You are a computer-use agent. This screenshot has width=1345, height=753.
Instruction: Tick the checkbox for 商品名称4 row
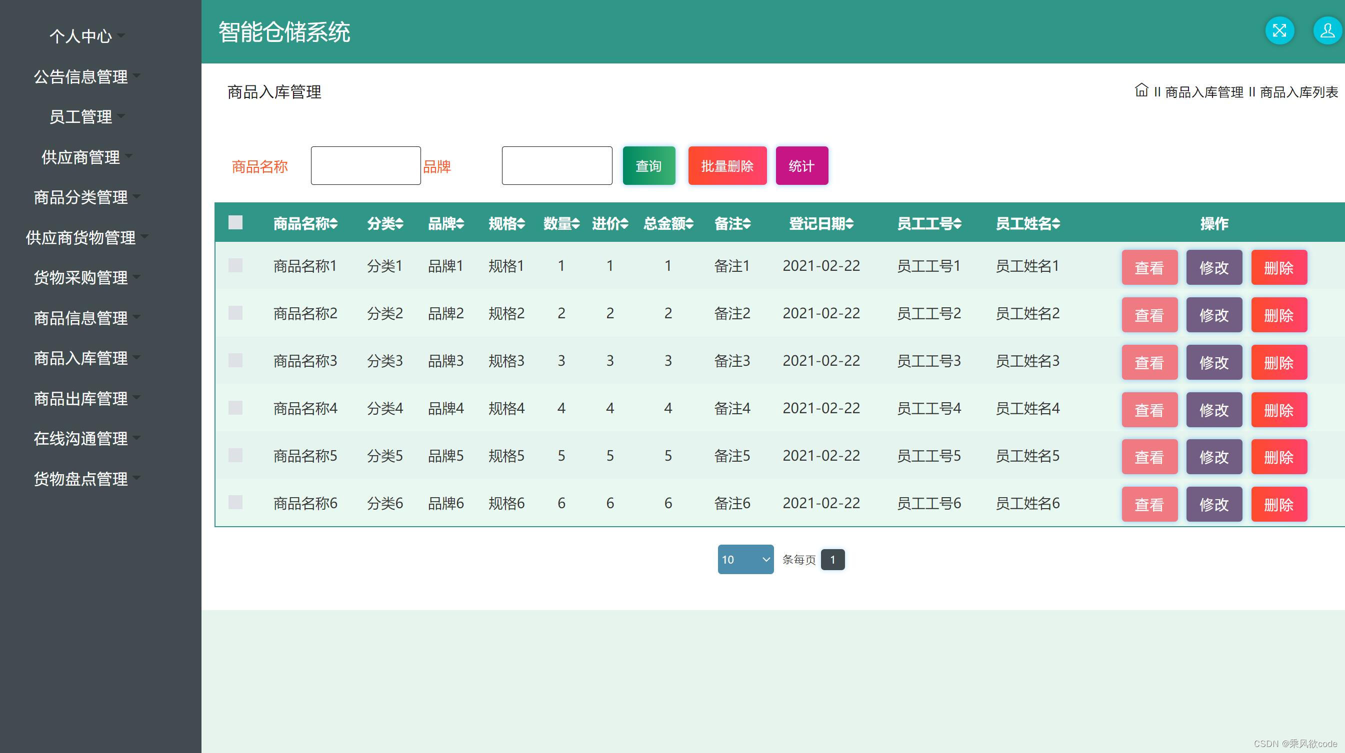click(235, 408)
